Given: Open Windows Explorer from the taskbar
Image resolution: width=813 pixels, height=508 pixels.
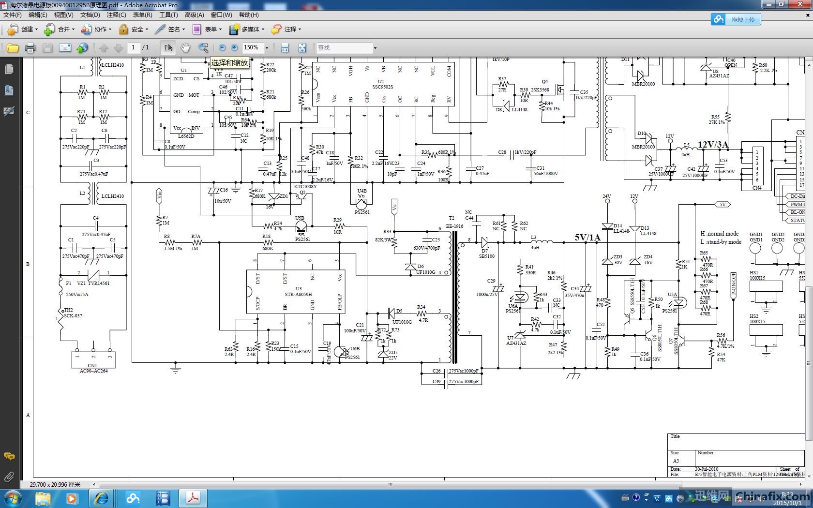Looking at the screenshot, I should tap(43, 498).
